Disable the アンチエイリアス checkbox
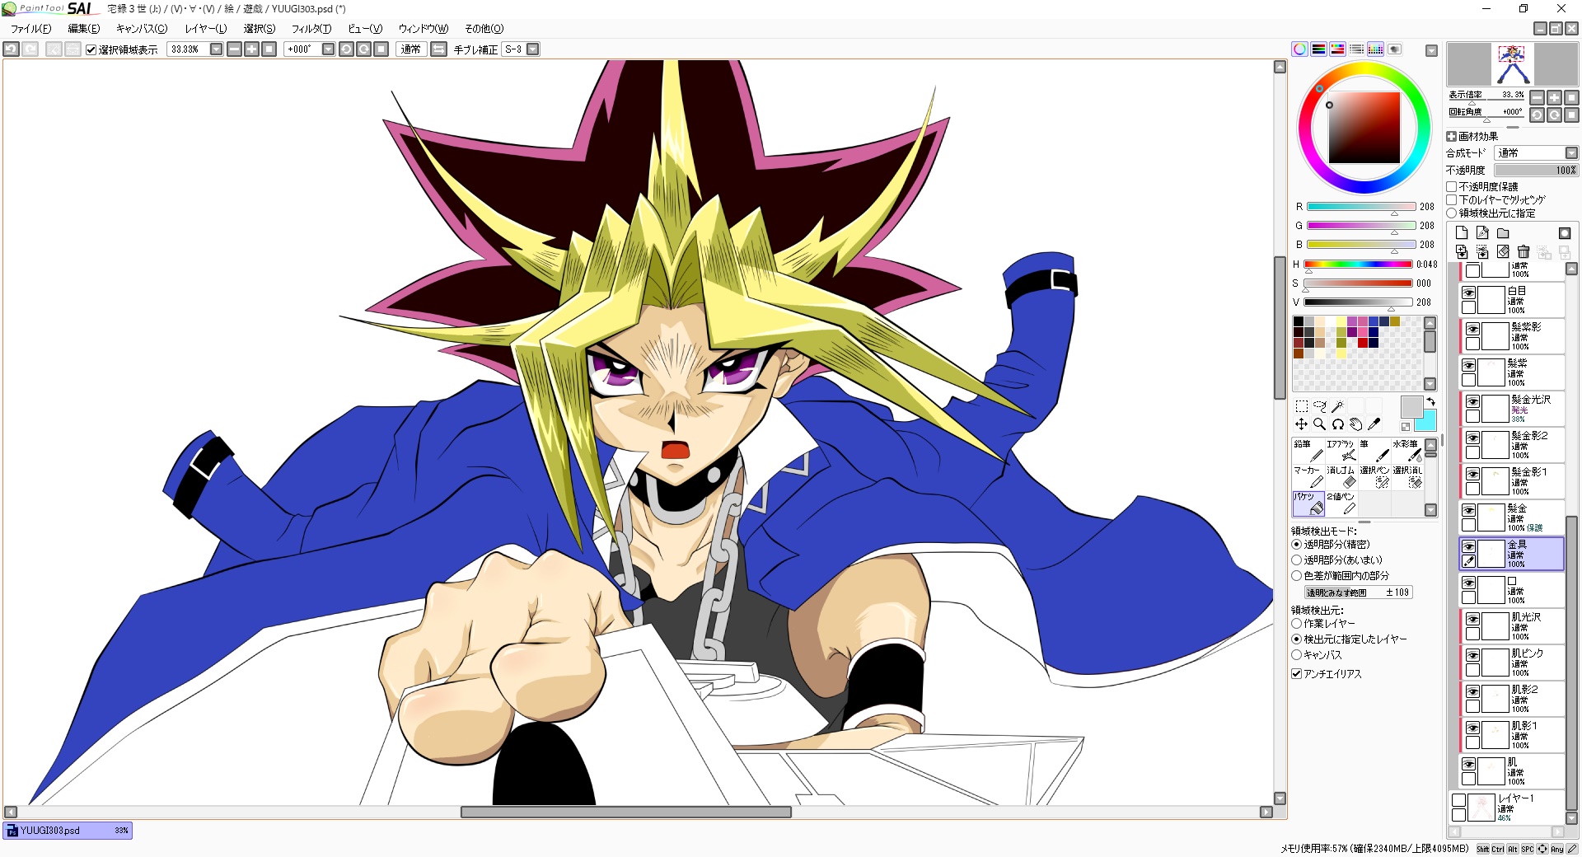 (x=1296, y=674)
